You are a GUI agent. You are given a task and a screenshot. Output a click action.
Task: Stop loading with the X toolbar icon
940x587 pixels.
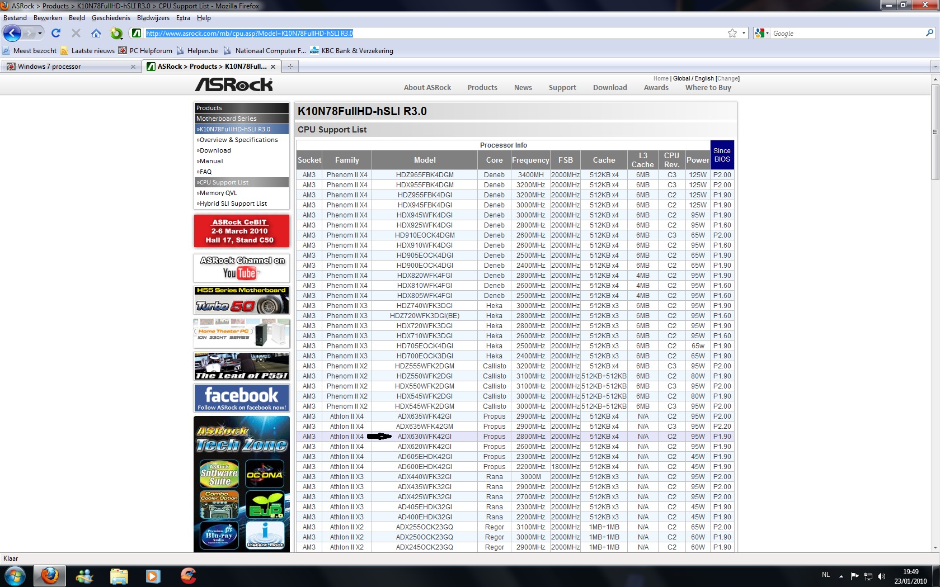coord(76,33)
